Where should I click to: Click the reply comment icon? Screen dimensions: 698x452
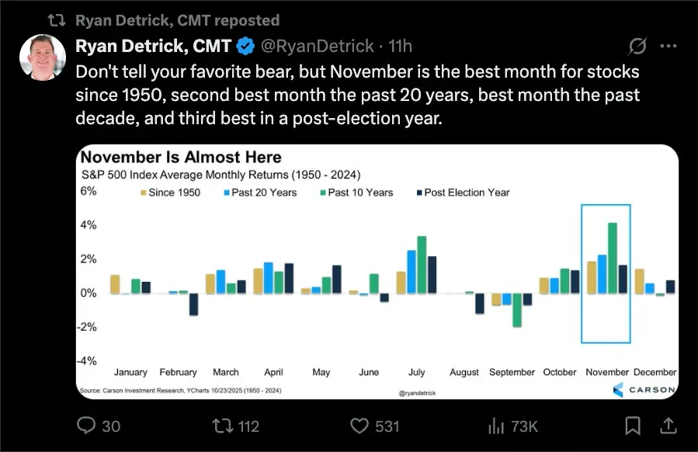click(x=87, y=426)
